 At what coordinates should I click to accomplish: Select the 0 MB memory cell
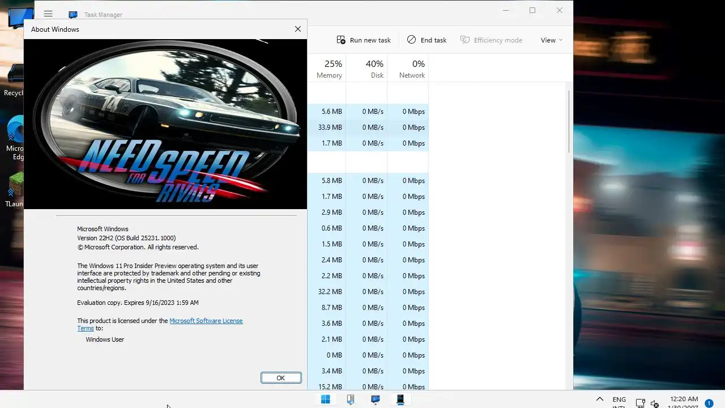point(327,355)
